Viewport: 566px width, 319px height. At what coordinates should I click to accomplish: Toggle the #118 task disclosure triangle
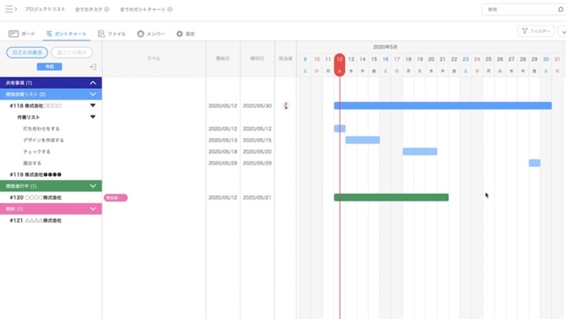pyautogui.click(x=93, y=105)
